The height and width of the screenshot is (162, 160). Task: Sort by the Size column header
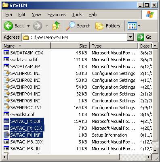click(70, 46)
